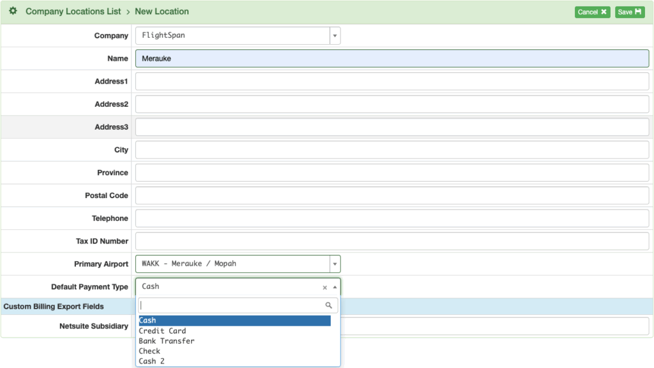Click the Primary Airport label
Image resolution: width=654 pixels, height=368 pixels.
pyautogui.click(x=102, y=264)
